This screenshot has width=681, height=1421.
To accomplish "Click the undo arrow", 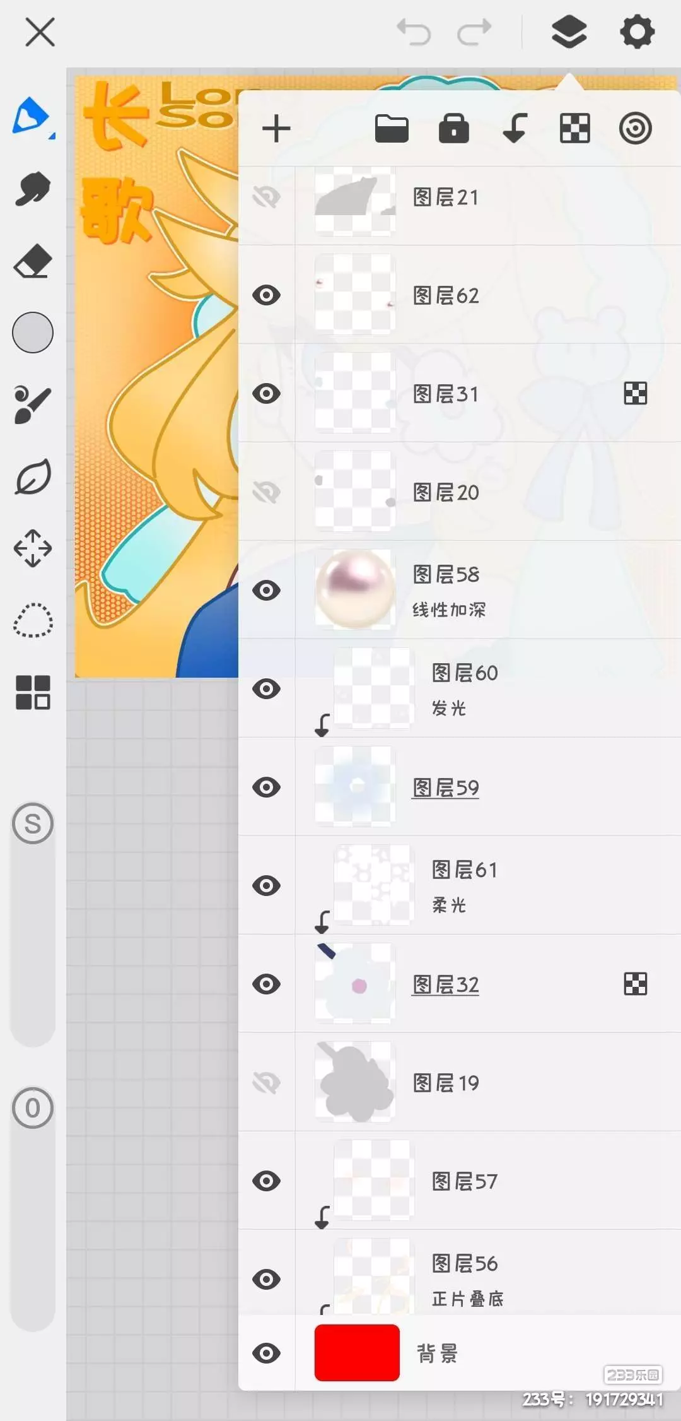I will pos(414,32).
